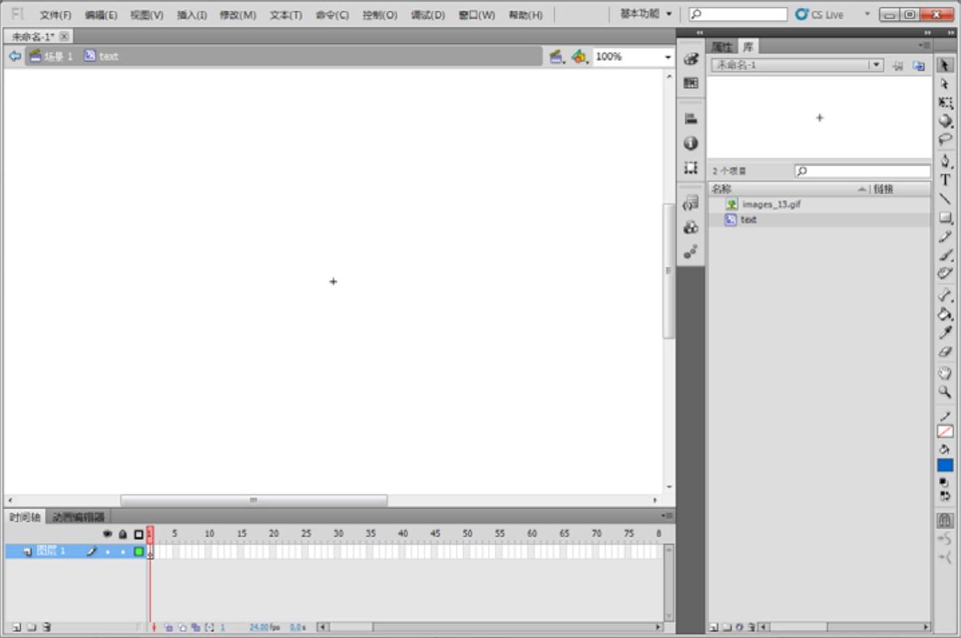Toggle show/hide all layers eye icon
This screenshot has height=638, width=961.
tap(107, 534)
